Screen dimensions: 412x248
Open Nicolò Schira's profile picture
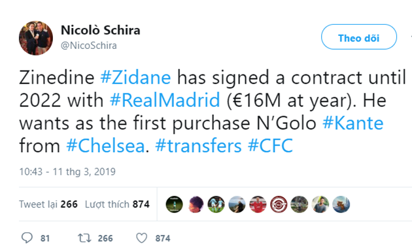click(36, 38)
